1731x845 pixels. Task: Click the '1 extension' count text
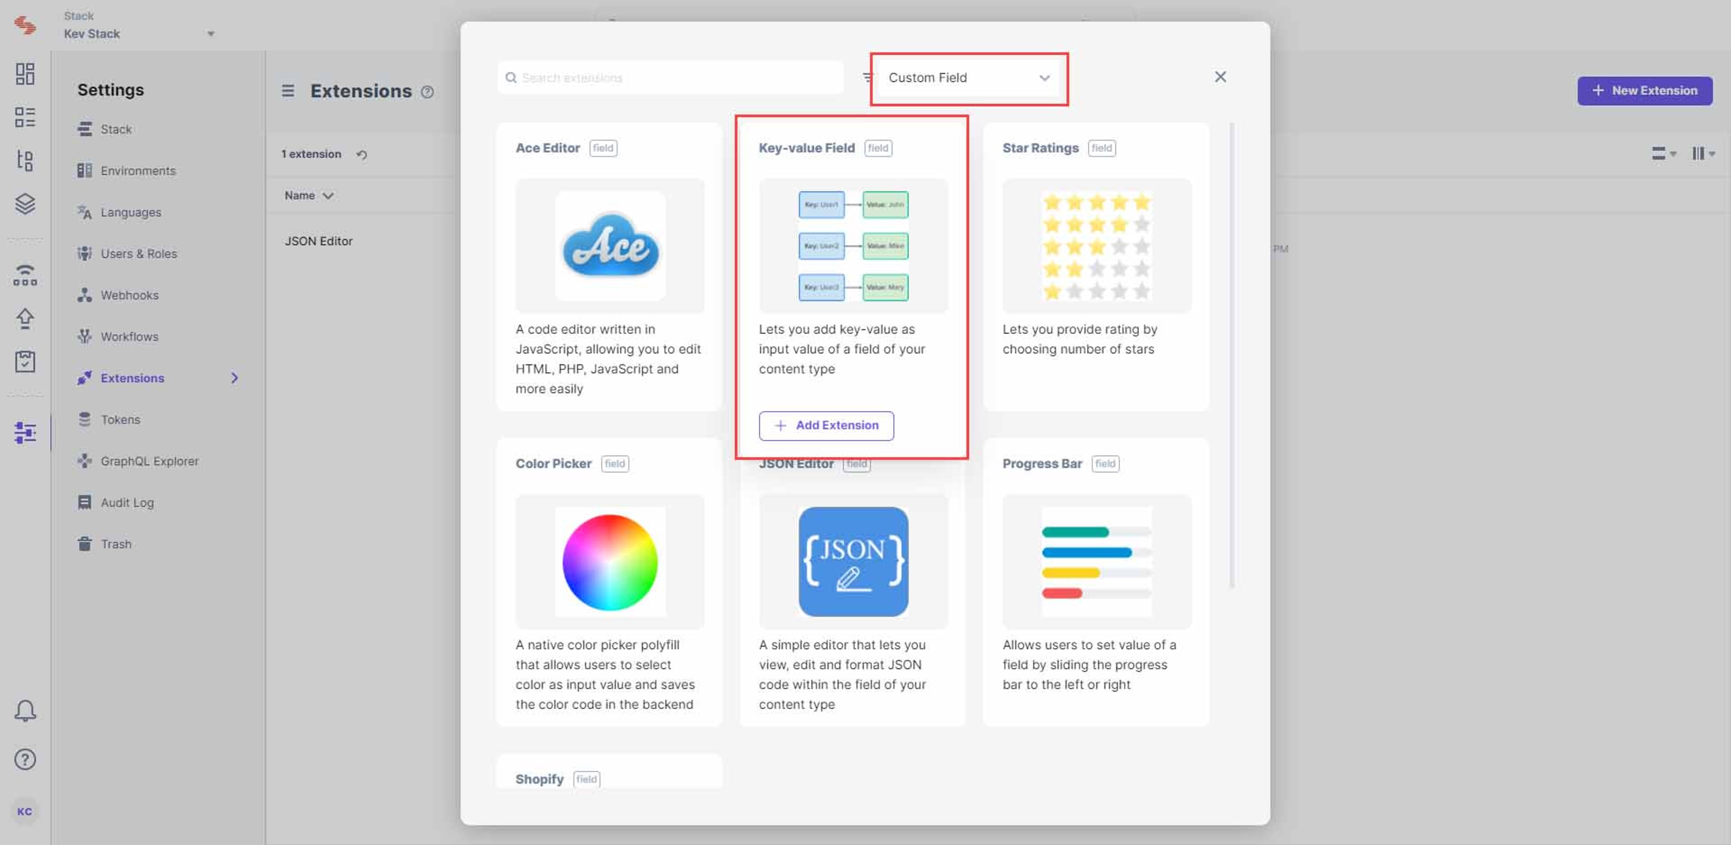coord(311,154)
